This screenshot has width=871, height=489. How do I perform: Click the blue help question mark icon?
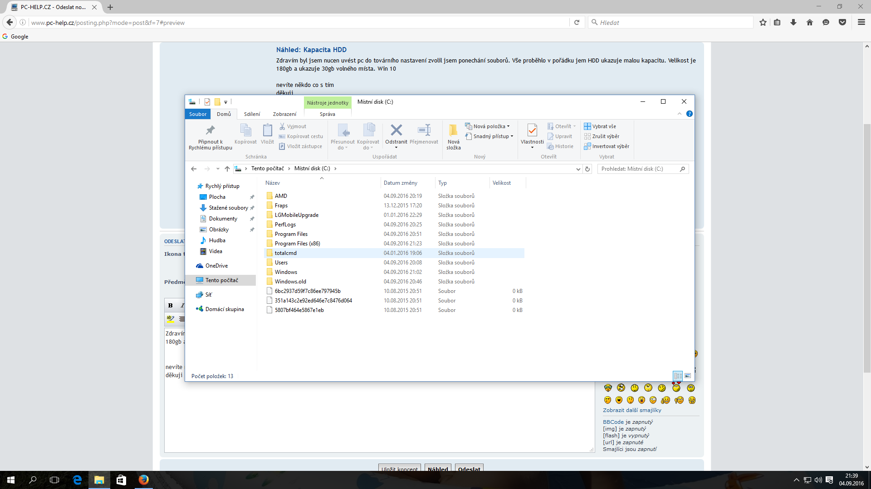(690, 114)
